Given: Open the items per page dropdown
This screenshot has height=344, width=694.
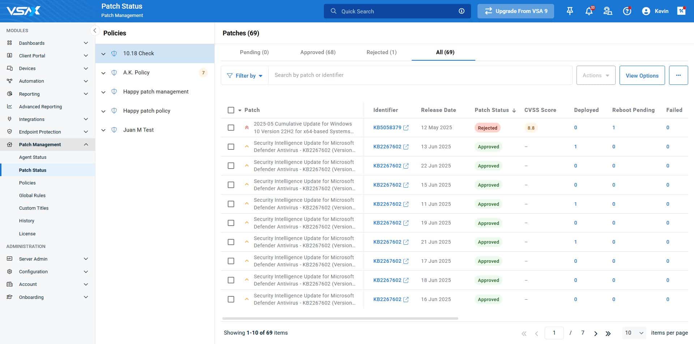Looking at the screenshot, I should point(634,333).
